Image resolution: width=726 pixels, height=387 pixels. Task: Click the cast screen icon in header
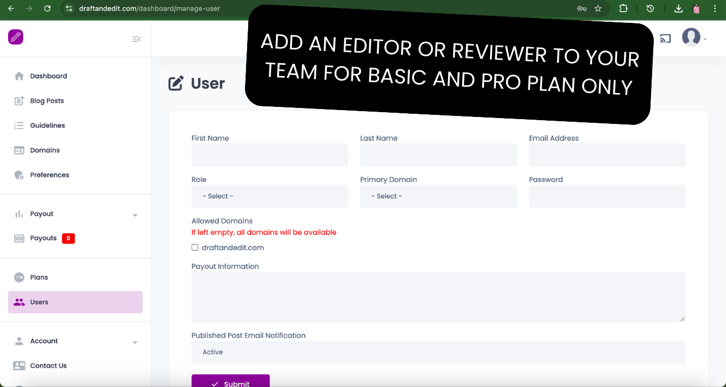click(665, 38)
